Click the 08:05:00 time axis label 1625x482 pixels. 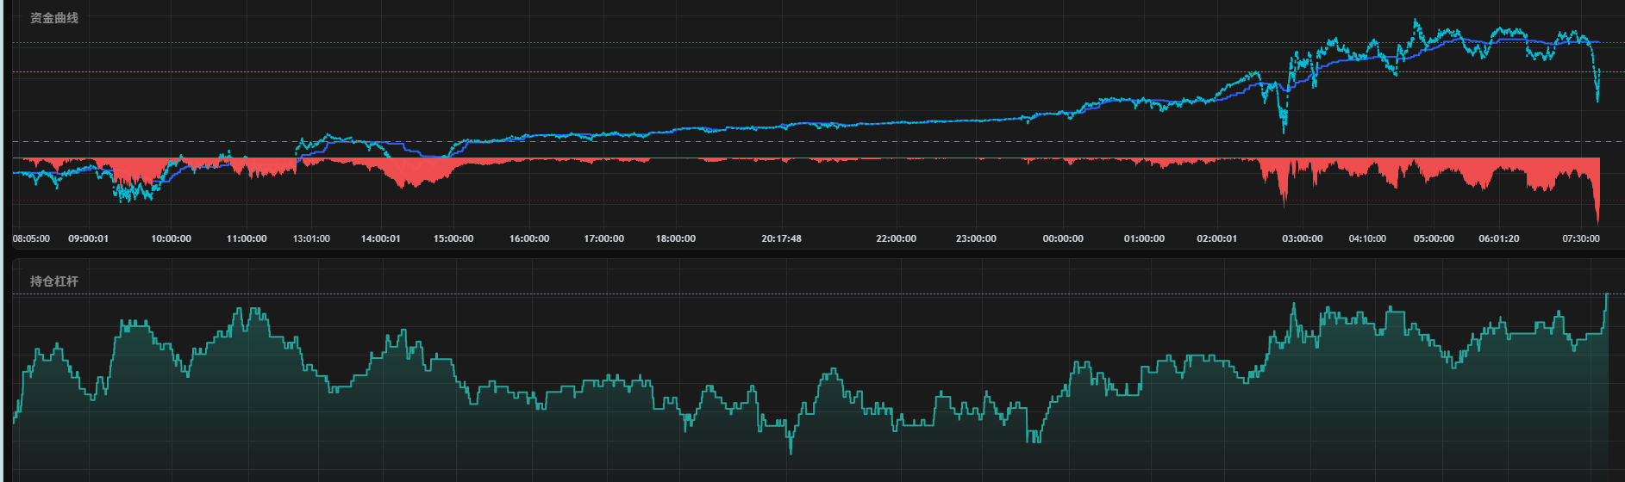(31, 238)
